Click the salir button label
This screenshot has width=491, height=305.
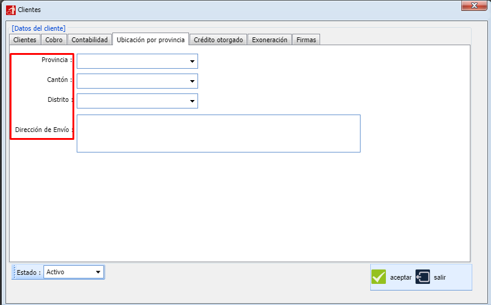440,277
